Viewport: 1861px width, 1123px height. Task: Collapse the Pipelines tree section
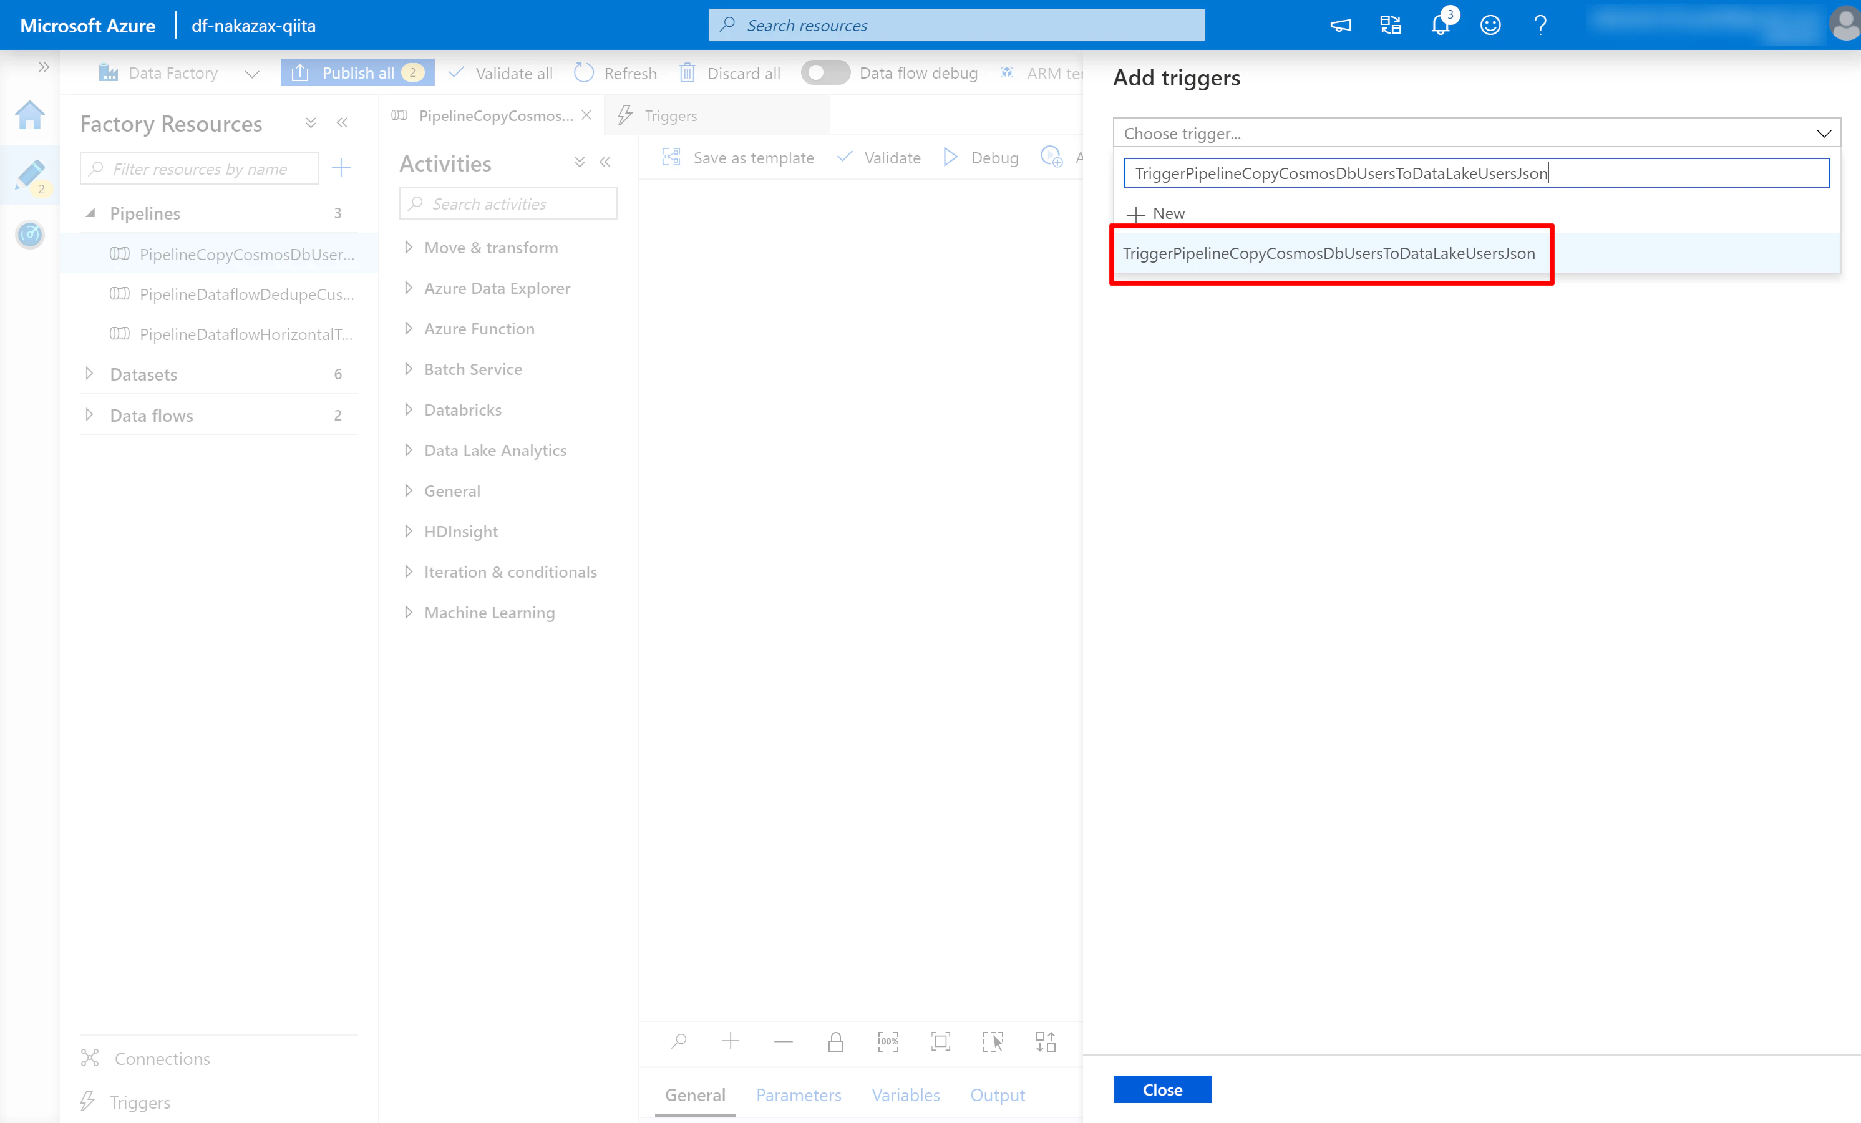tap(90, 213)
